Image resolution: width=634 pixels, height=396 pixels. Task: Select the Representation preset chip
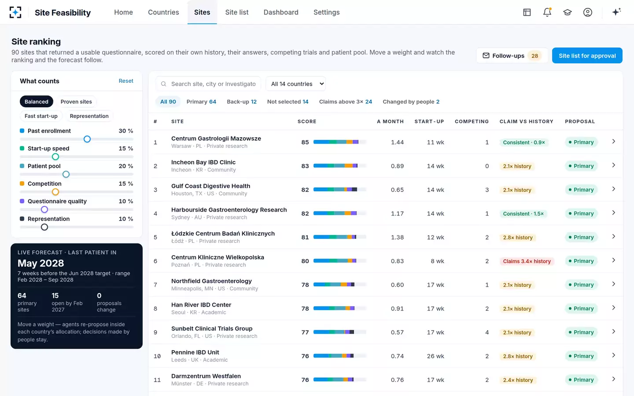(89, 116)
